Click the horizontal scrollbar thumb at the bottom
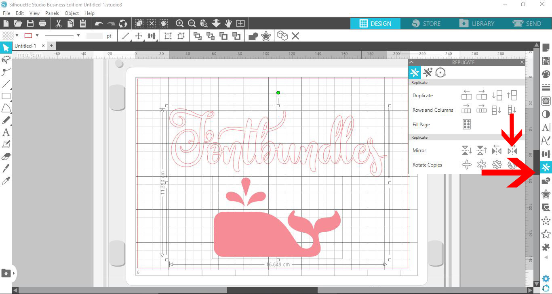The height and width of the screenshot is (294, 552). click(x=272, y=290)
